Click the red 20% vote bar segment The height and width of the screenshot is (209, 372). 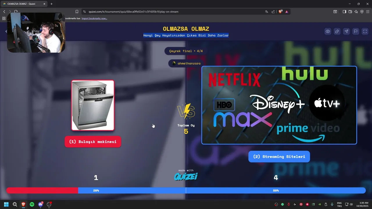(x=42, y=190)
